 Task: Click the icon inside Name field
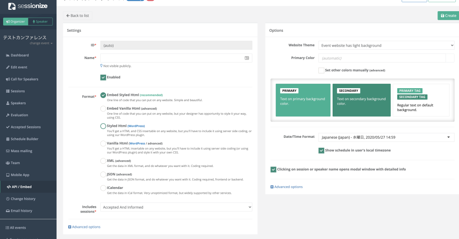point(247,58)
